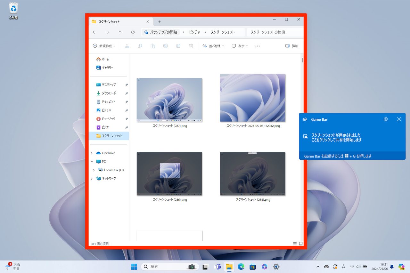Click the Paste clipboard icon

coord(152,46)
